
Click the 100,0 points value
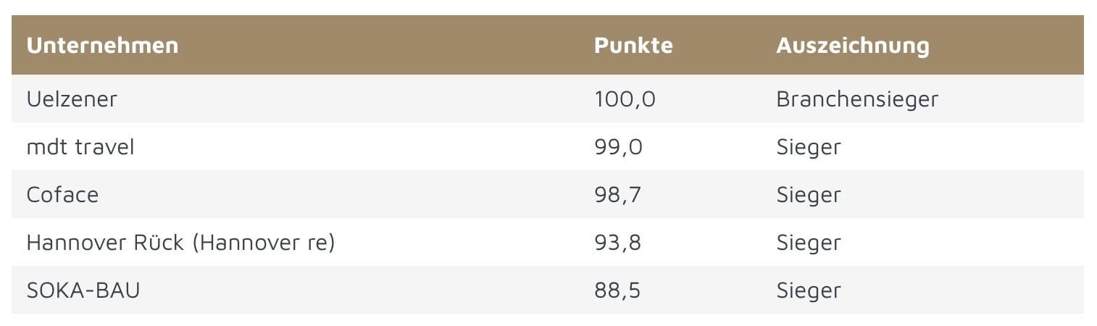click(x=625, y=99)
